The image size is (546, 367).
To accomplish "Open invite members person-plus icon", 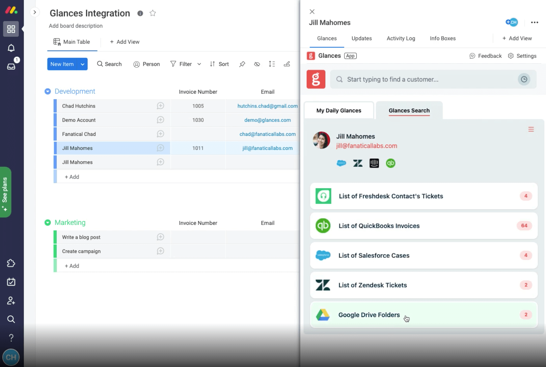I will (x=11, y=301).
